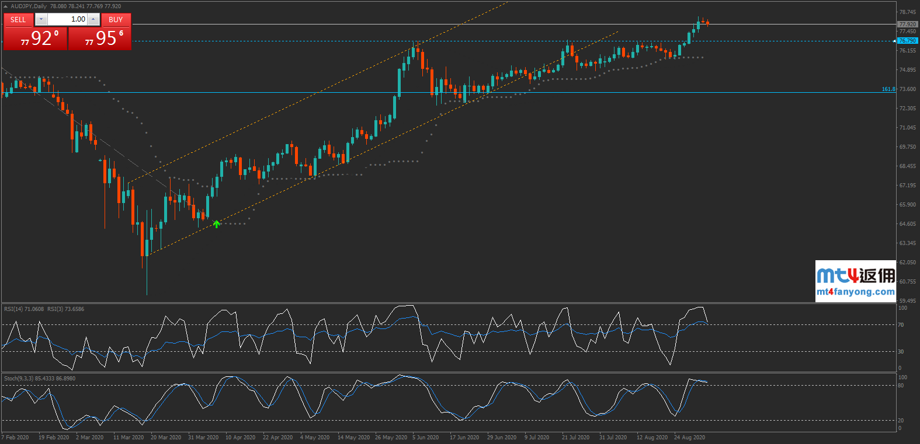
Task: Click the 24 Aug 2020 date on time axis
Action: pyautogui.click(x=689, y=437)
